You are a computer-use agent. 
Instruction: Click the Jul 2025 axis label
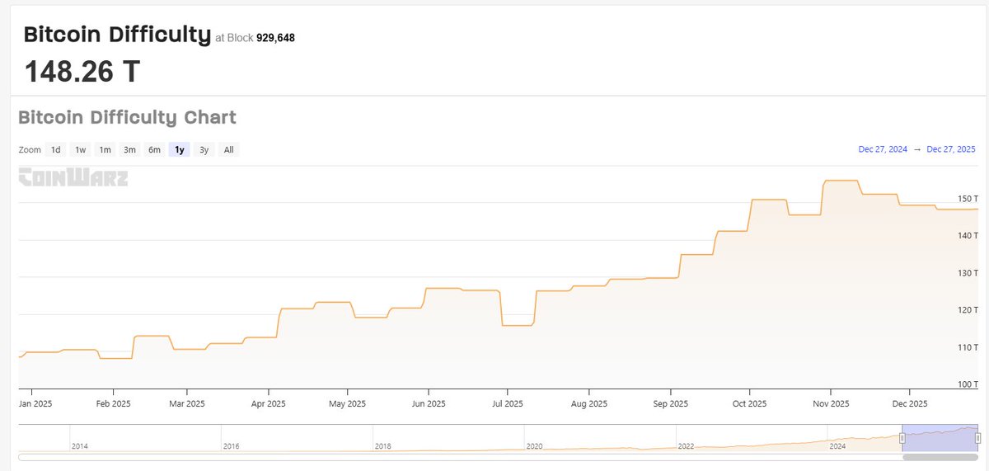[x=507, y=404]
